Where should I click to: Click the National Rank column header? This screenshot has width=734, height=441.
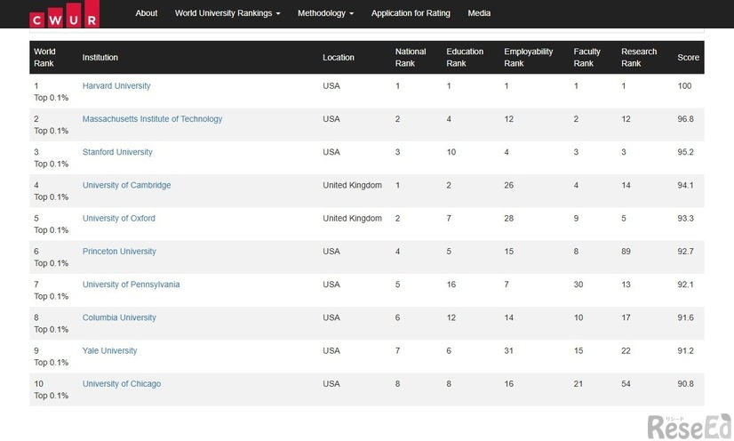[x=411, y=57]
